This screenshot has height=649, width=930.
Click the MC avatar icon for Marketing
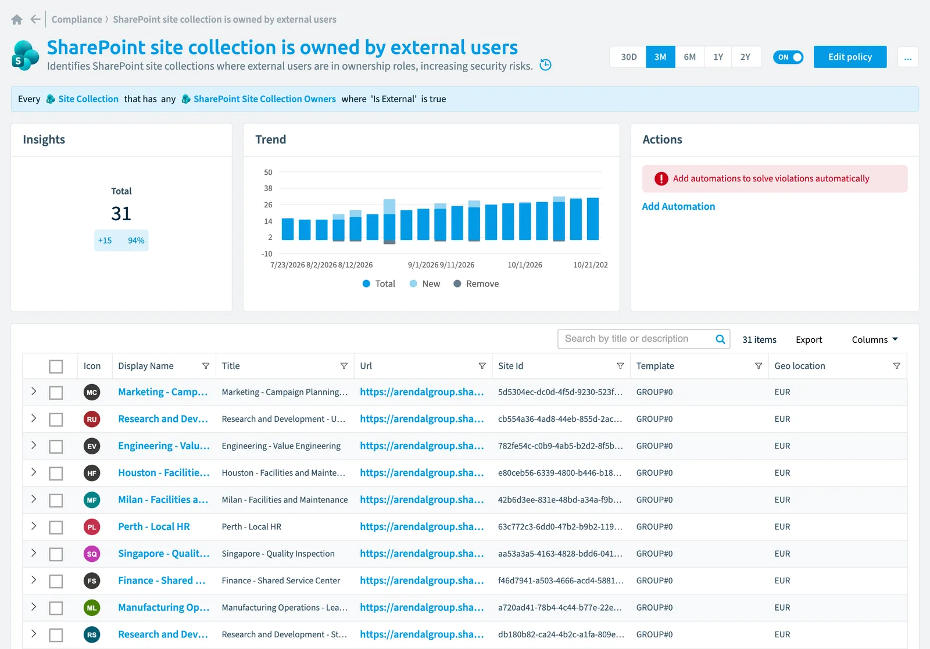coord(92,393)
